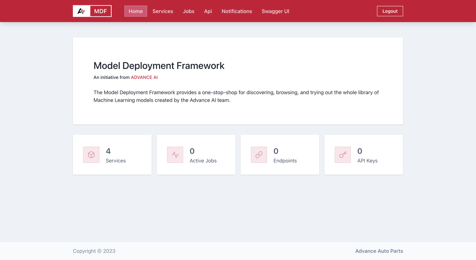
Task: Click the framework description paragraph
Action: (236, 96)
